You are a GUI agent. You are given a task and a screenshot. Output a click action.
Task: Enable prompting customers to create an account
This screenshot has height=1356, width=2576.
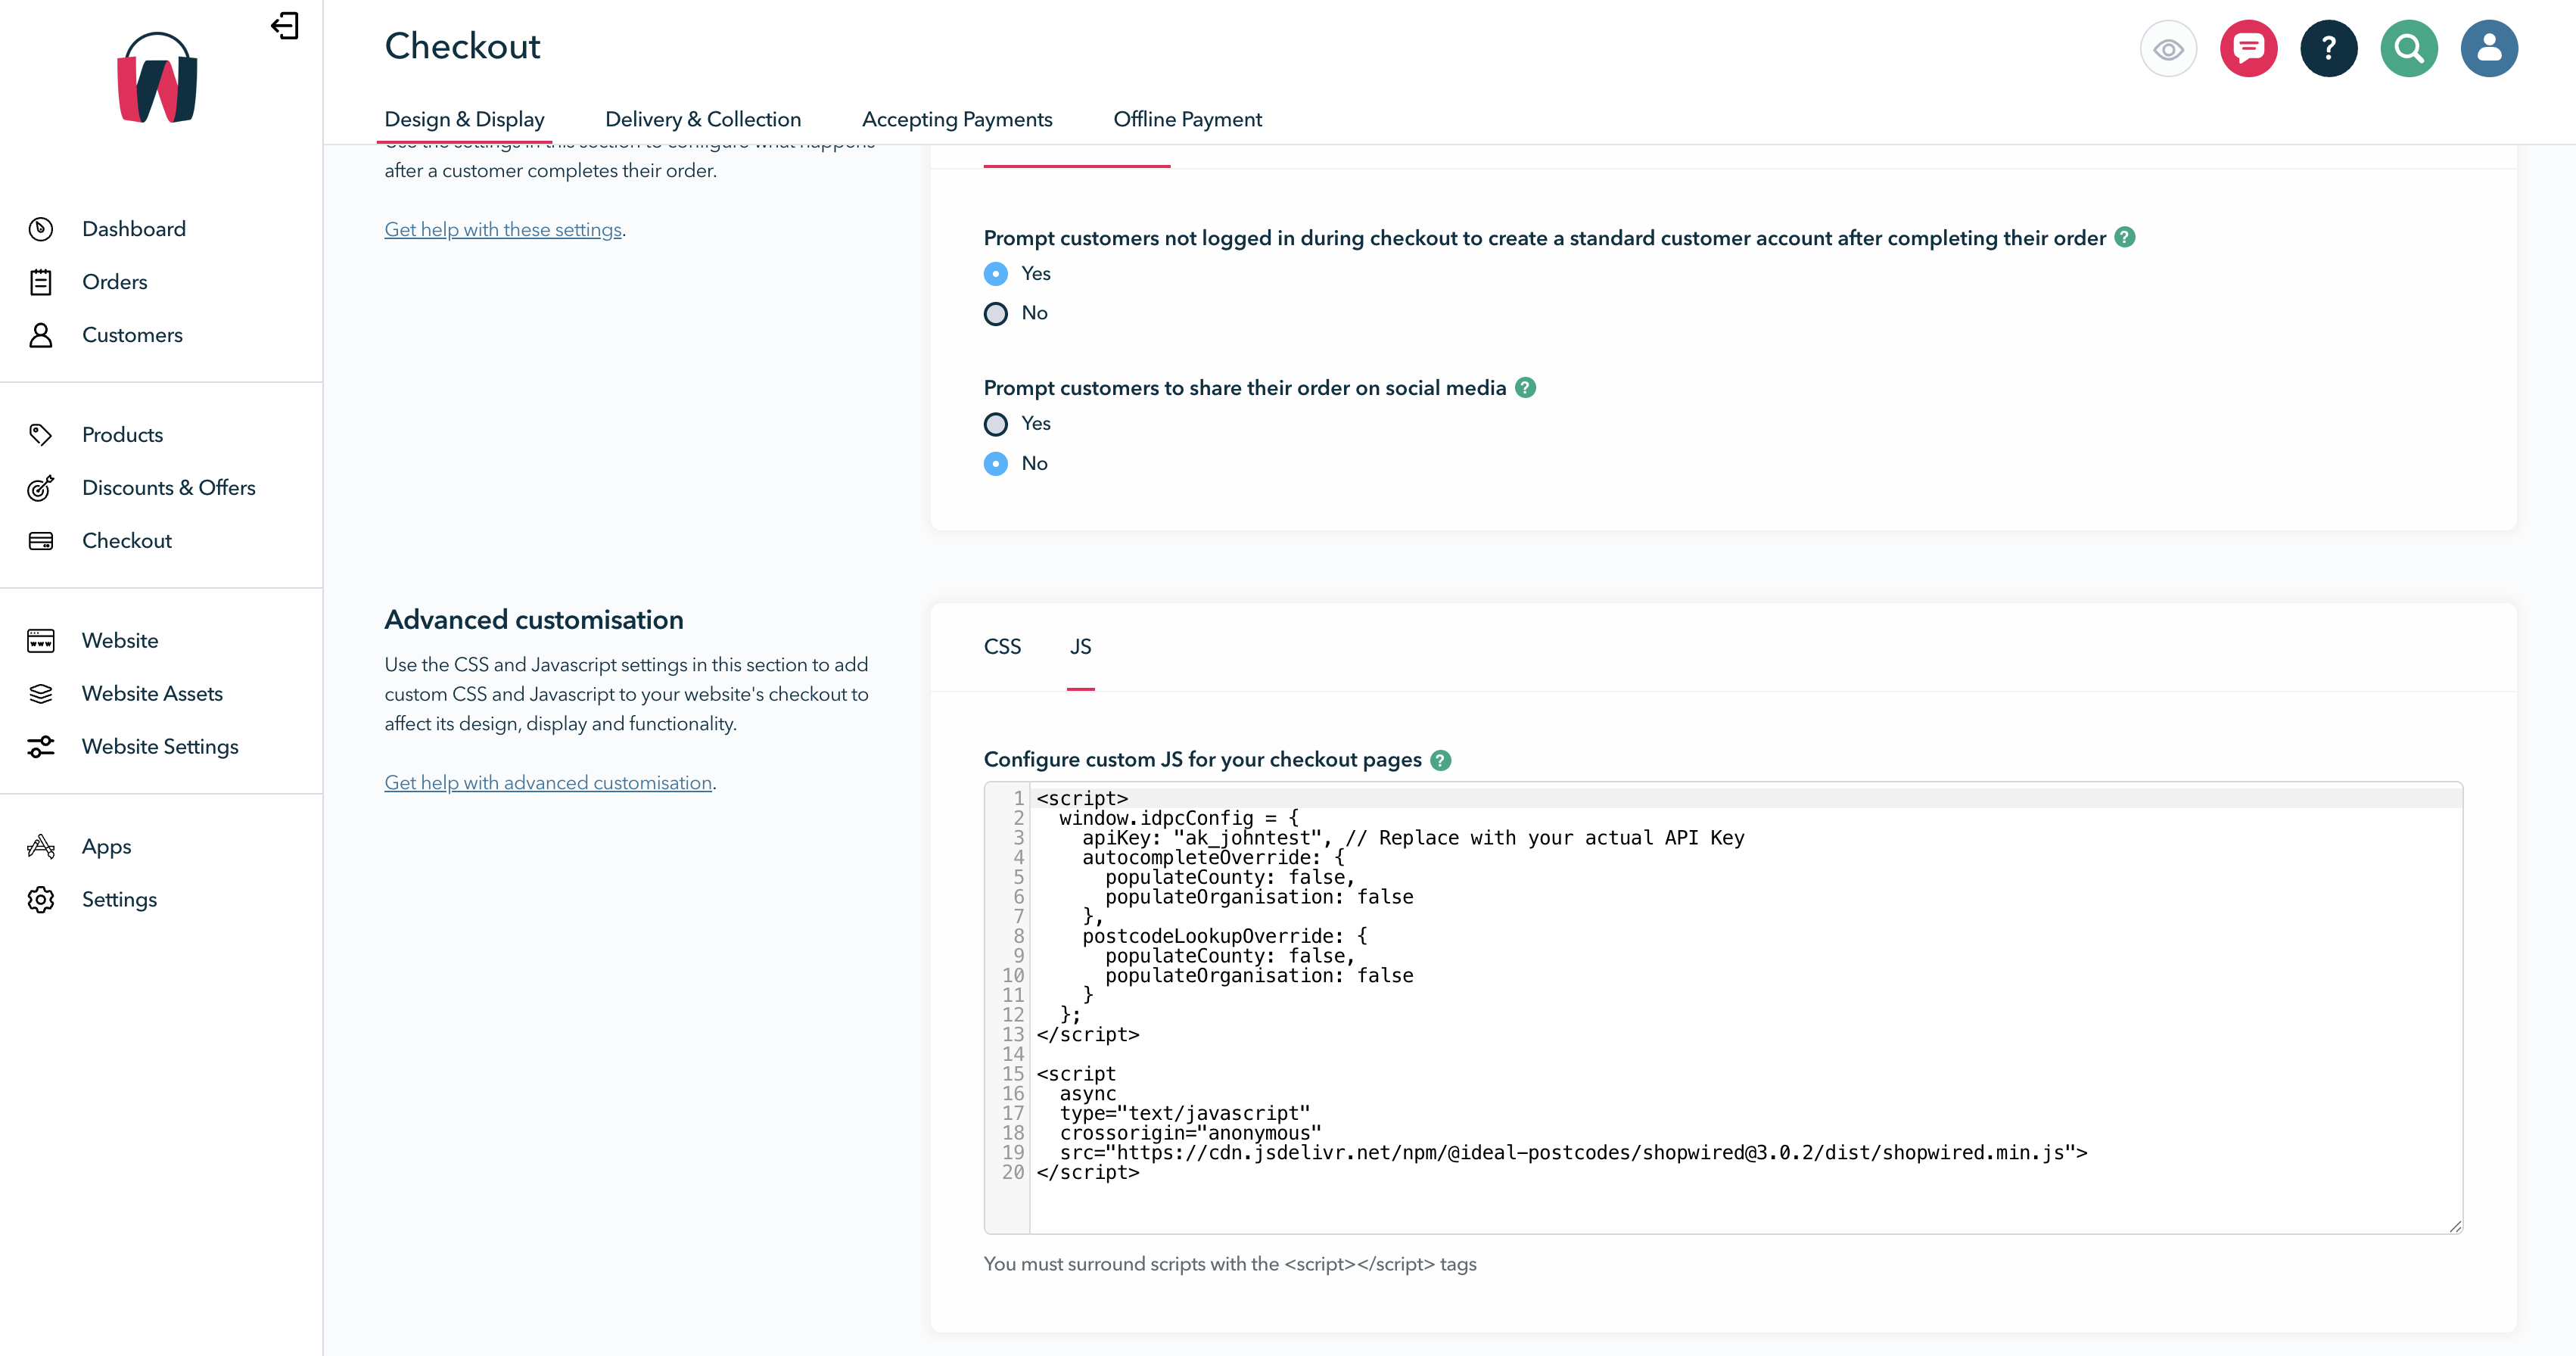click(x=995, y=273)
